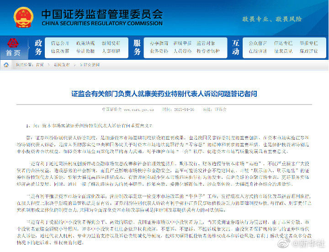
Task: Click 在线申报 under 服务
Action: (x=182, y=43)
